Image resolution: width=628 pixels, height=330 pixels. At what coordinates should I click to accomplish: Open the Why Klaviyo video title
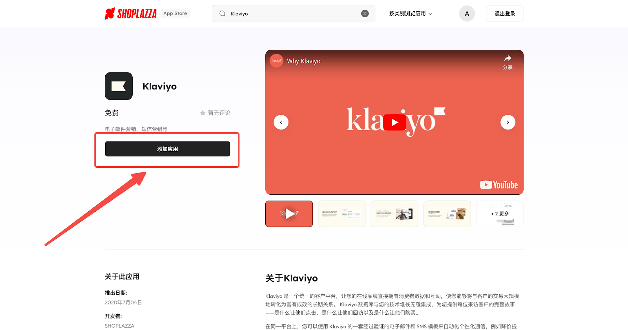[303, 61]
